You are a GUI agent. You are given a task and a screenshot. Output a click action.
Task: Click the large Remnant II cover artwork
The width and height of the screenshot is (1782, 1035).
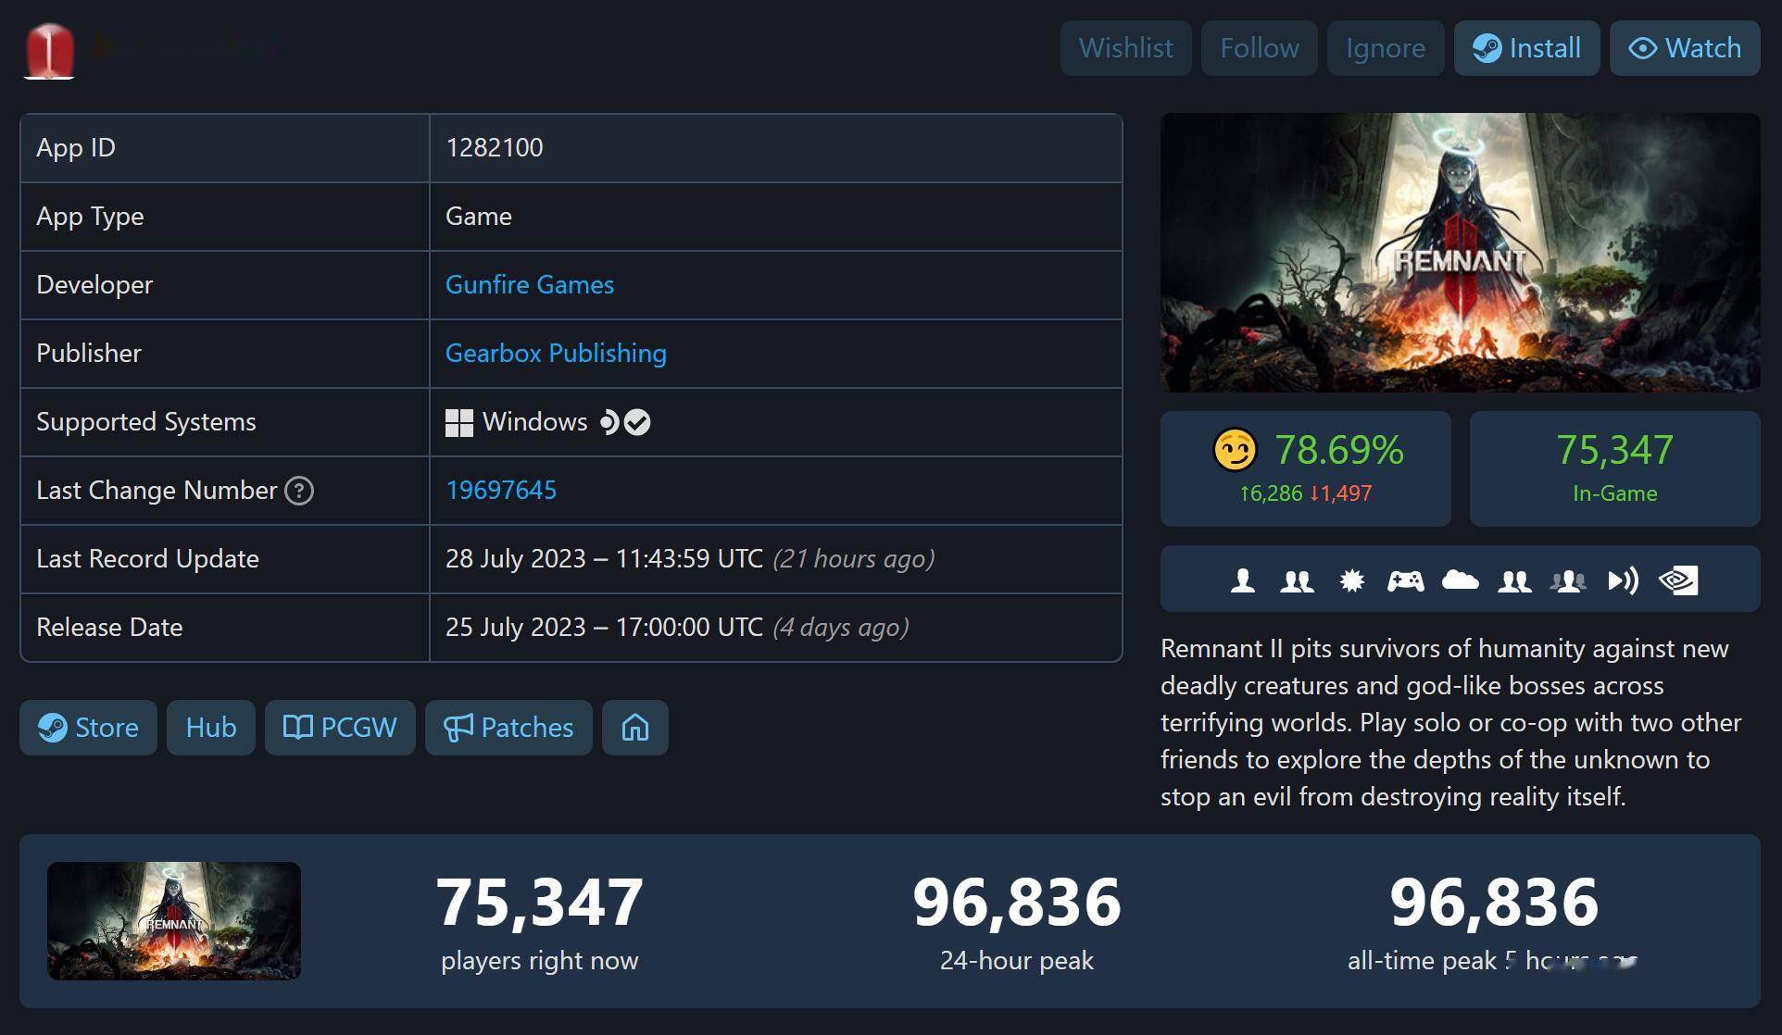1460,253
